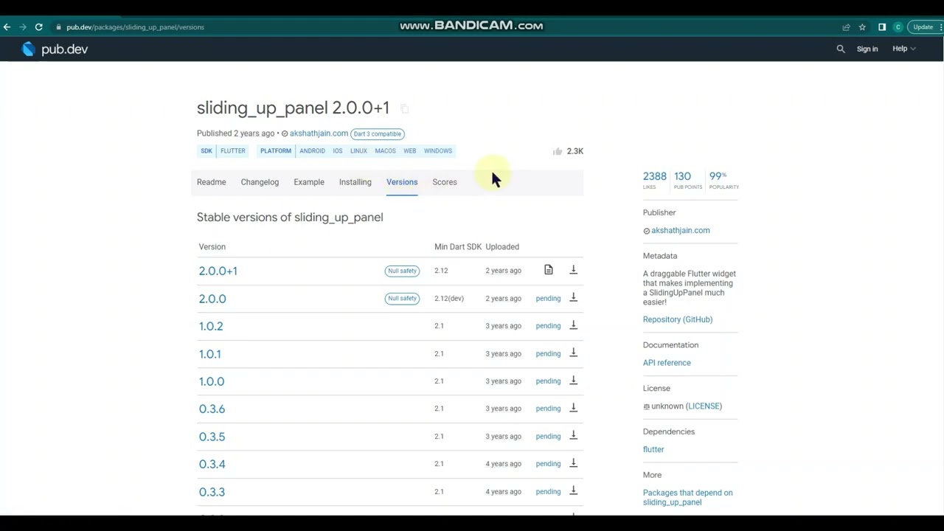Image resolution: width=944 pixels, height=531 pixels.
Task: Open version 2.0.0 link
Action: pyautogui.click(x=212, y=299)
